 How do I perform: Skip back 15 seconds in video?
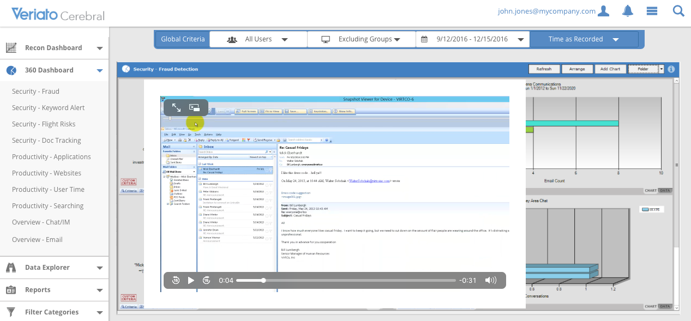click(x=176, y=280)
